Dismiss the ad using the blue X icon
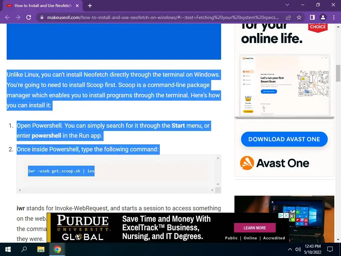Screen dimensions: 341x256 (x=286, y=216)
